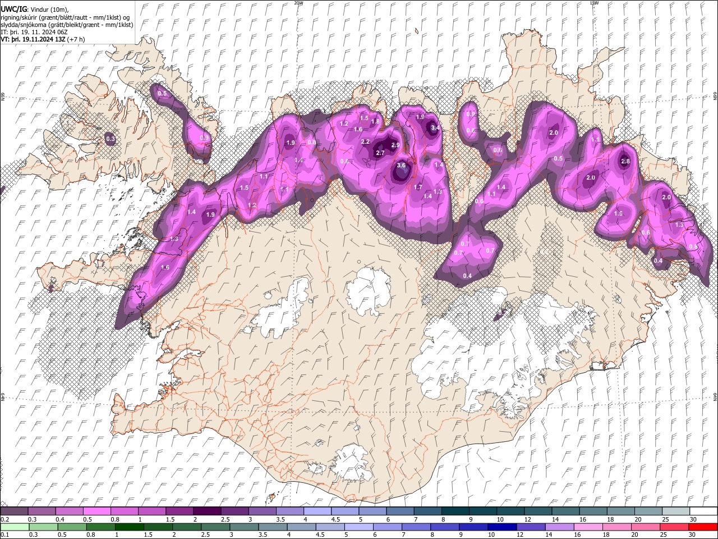Select the crimson 25–30 rain legend swatch

click(x=675, y=527)
